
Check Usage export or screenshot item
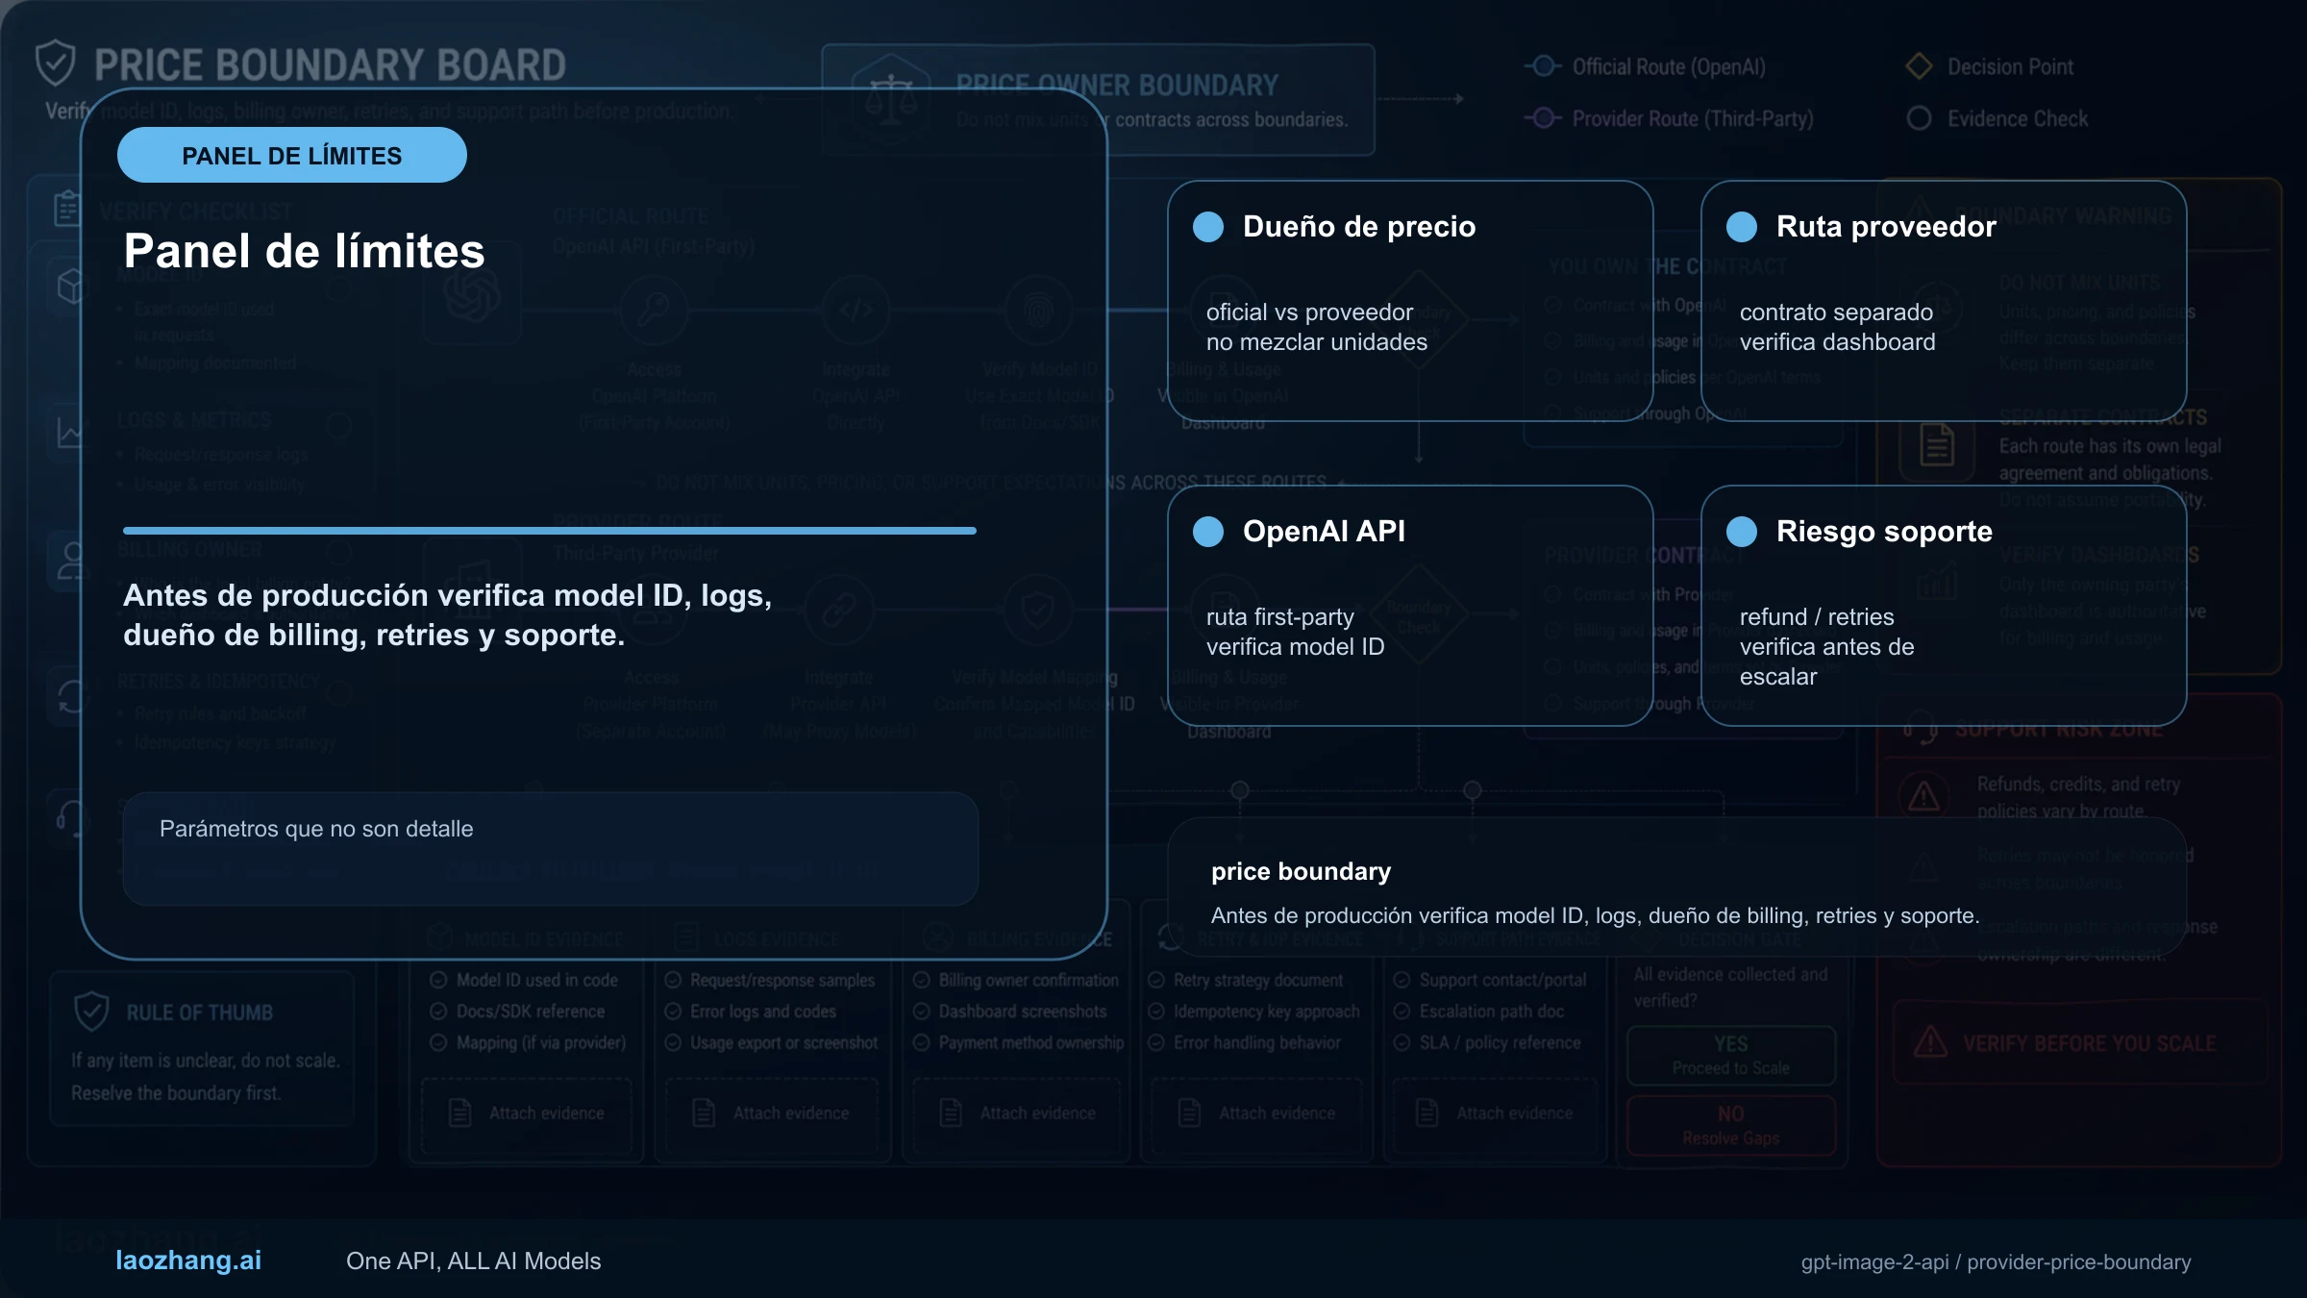point(673,1042)
